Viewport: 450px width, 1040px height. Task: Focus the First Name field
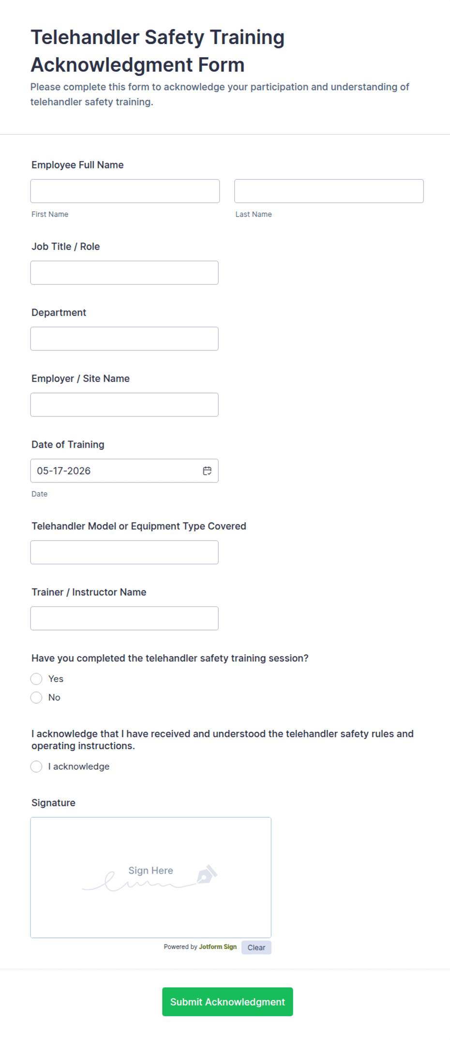click(x=125, y=191)
